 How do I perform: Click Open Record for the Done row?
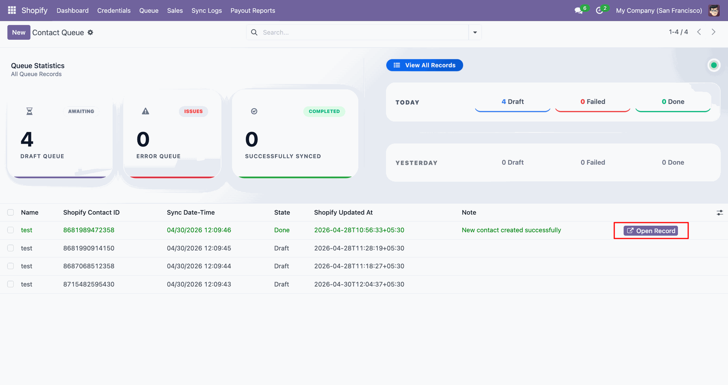651,231
